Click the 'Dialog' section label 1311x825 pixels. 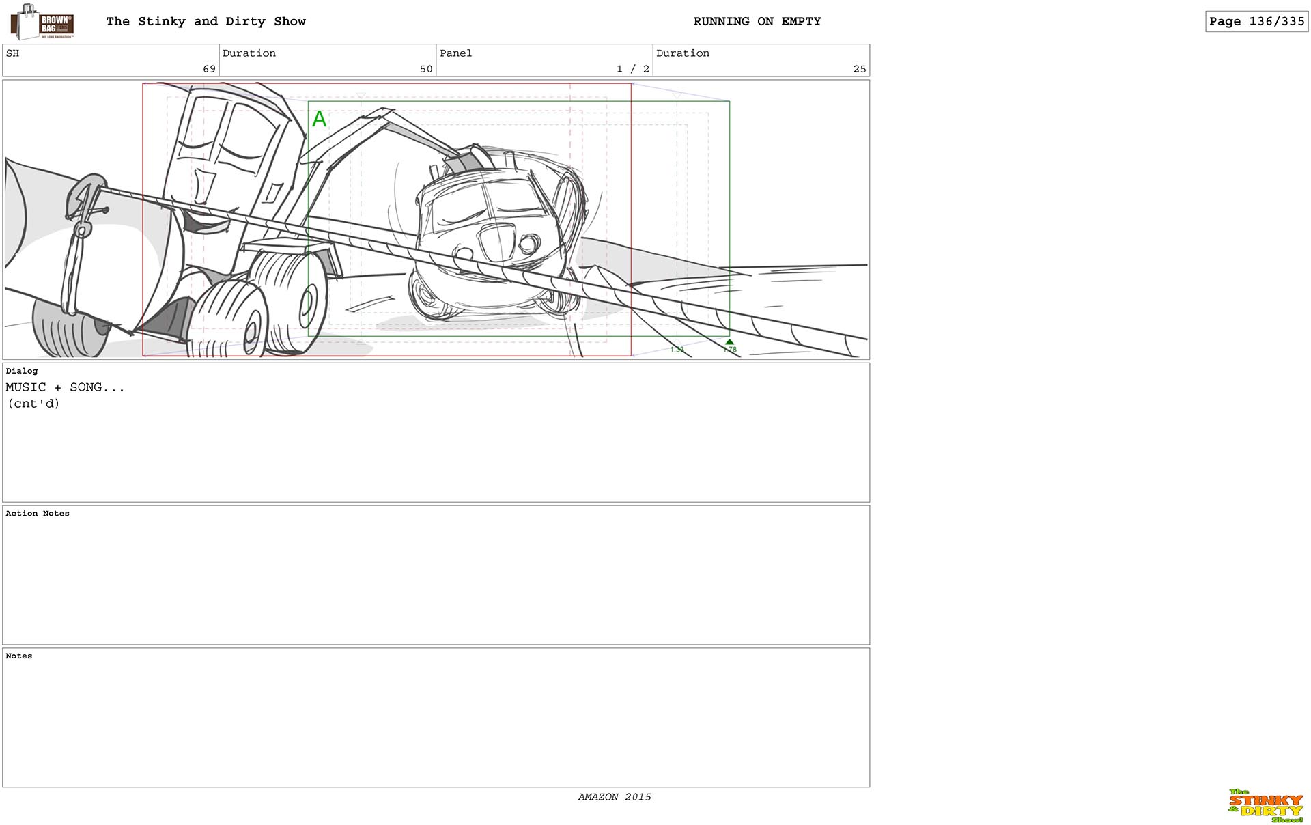[22, 371]
